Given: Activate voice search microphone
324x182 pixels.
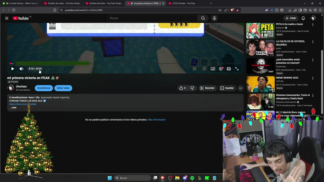Looking at the screenshot, I should [214, 18].
